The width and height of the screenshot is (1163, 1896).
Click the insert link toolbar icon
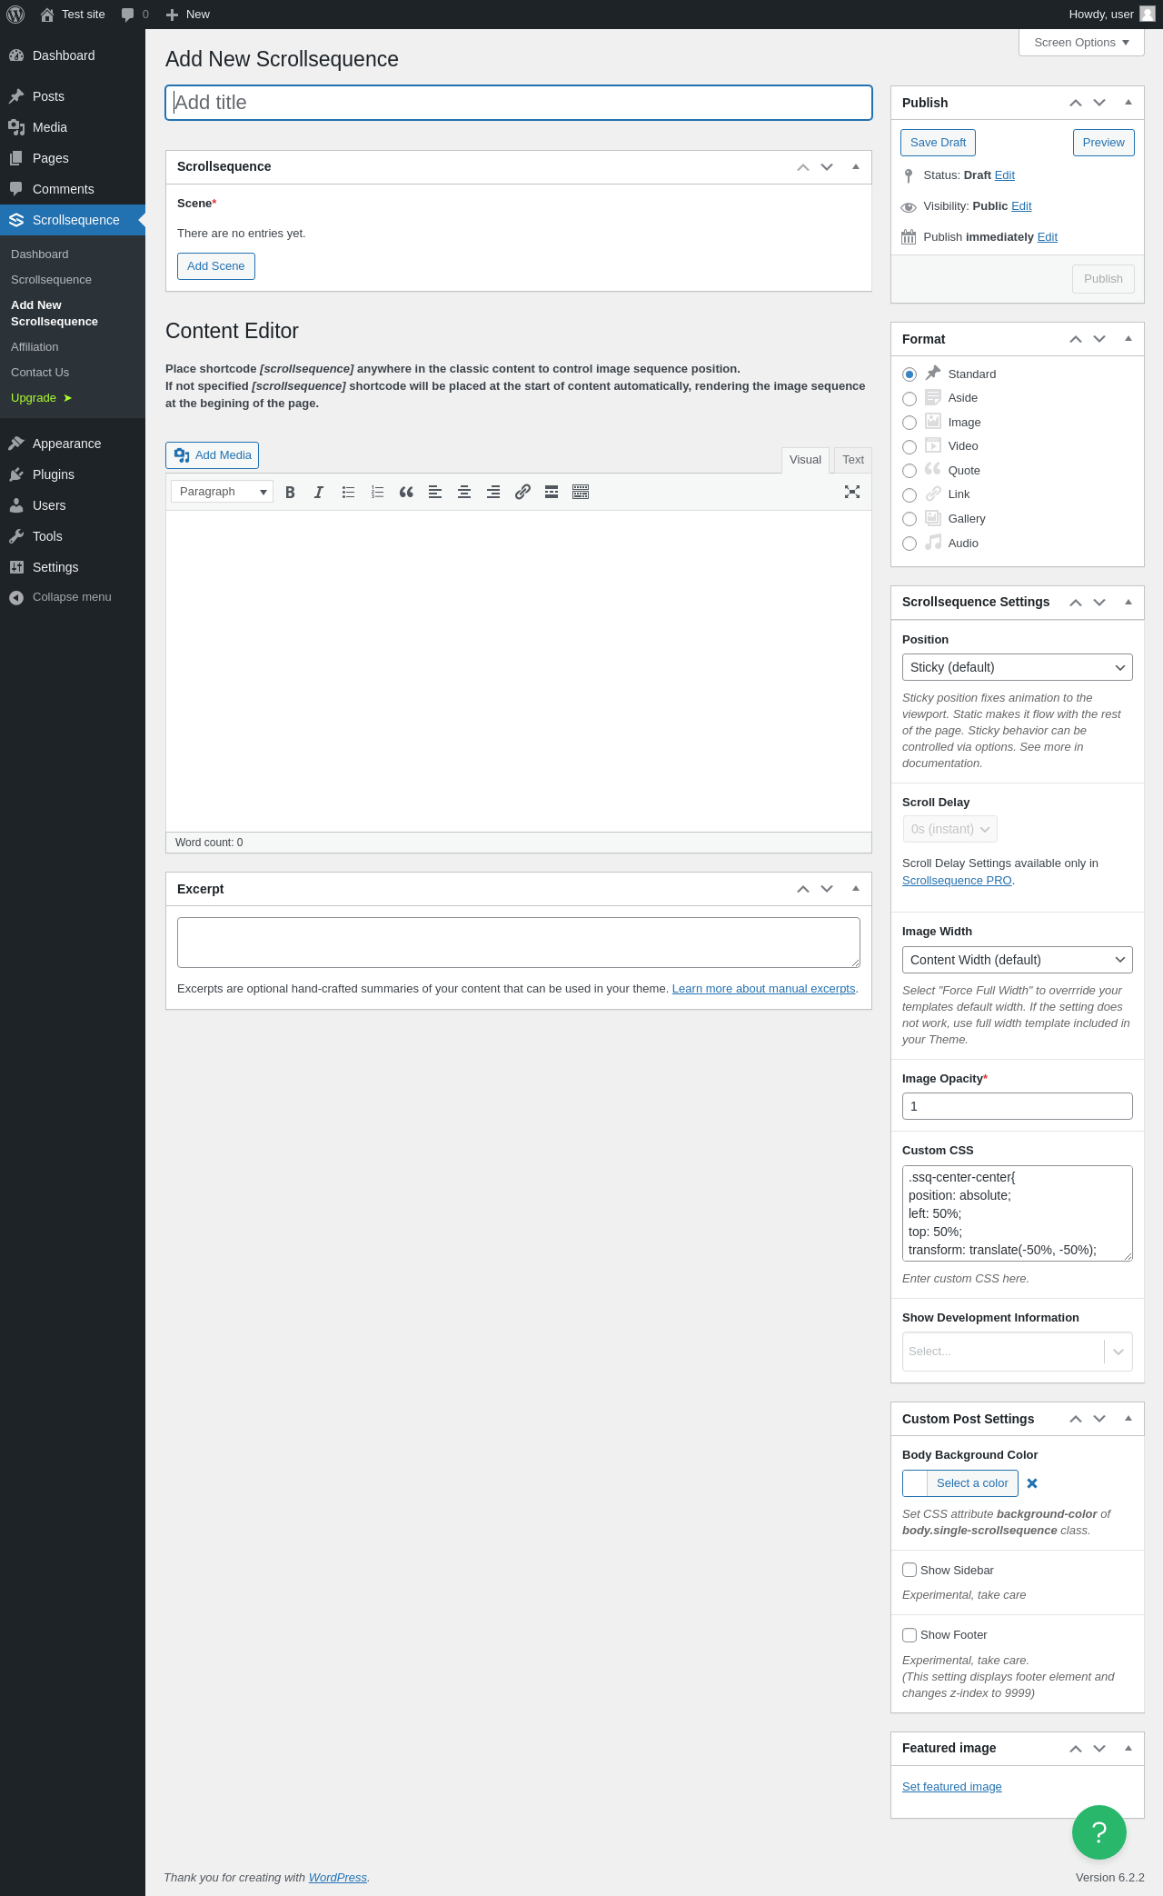pos(522,492)
